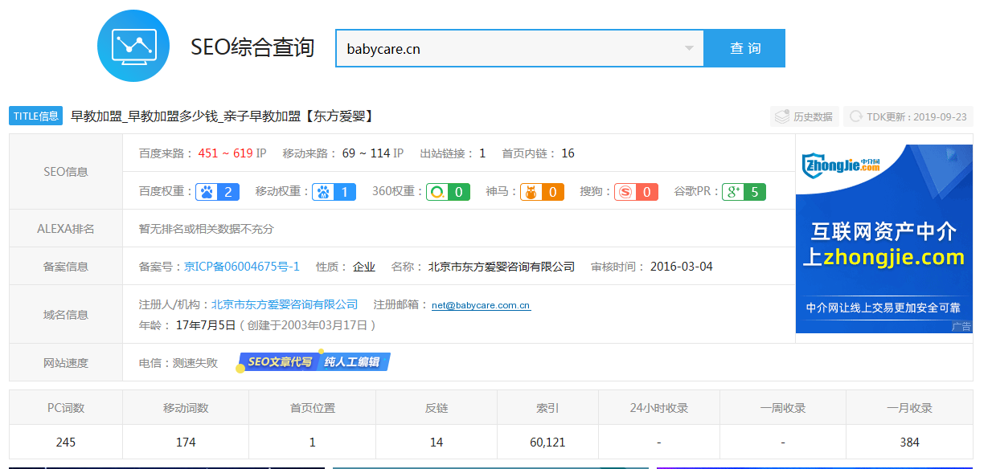
Task: Click the refresh icon next to TDK更新
Action: tap(855, 116)
